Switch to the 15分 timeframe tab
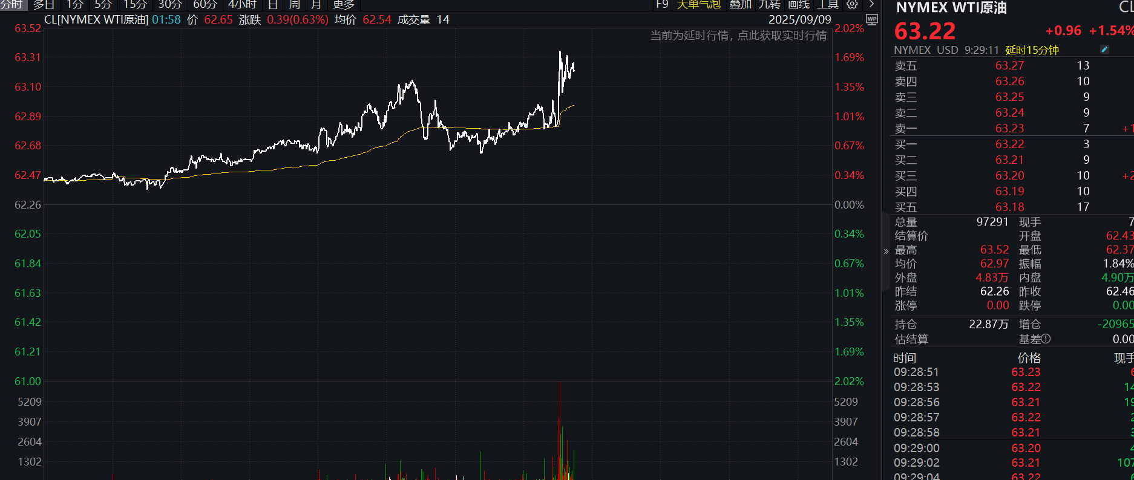The width and height of the screenshot is (1134, 480). 135,4
